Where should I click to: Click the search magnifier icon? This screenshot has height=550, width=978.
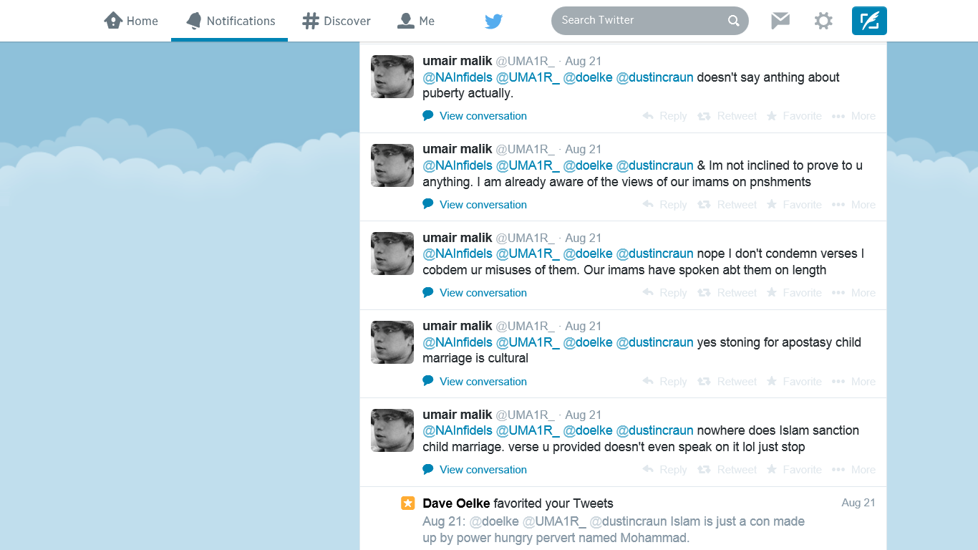(734, 21)
